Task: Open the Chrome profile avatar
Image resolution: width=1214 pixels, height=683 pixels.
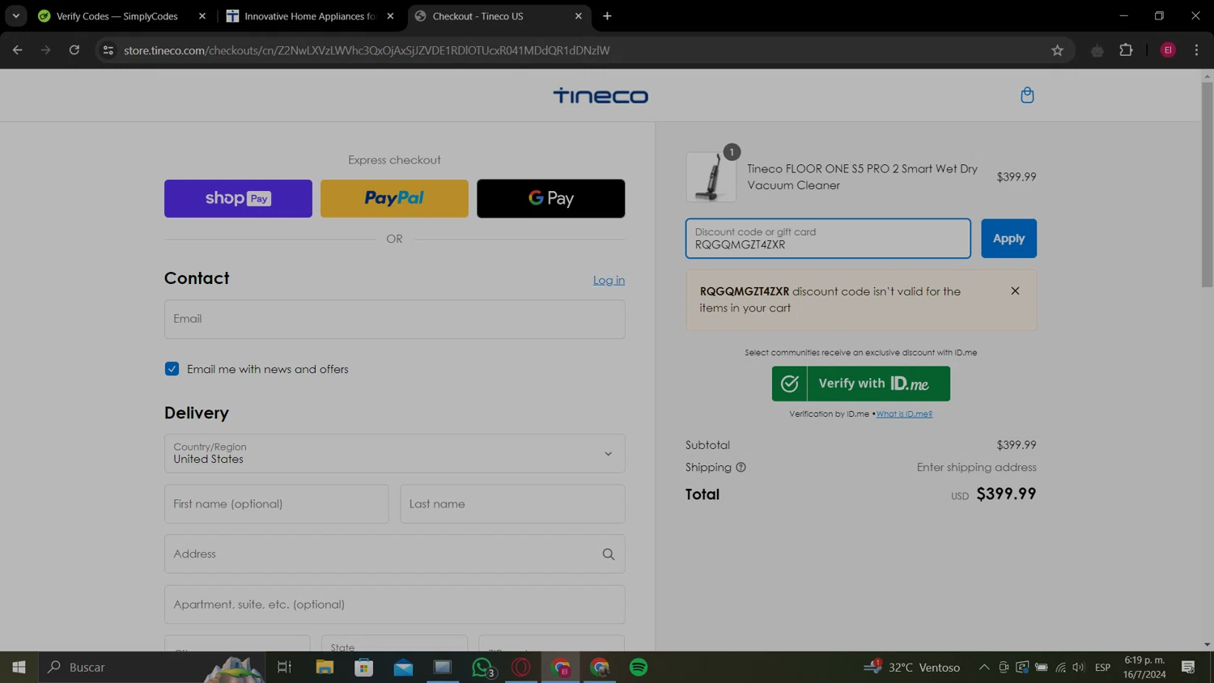Action: 1168,50
